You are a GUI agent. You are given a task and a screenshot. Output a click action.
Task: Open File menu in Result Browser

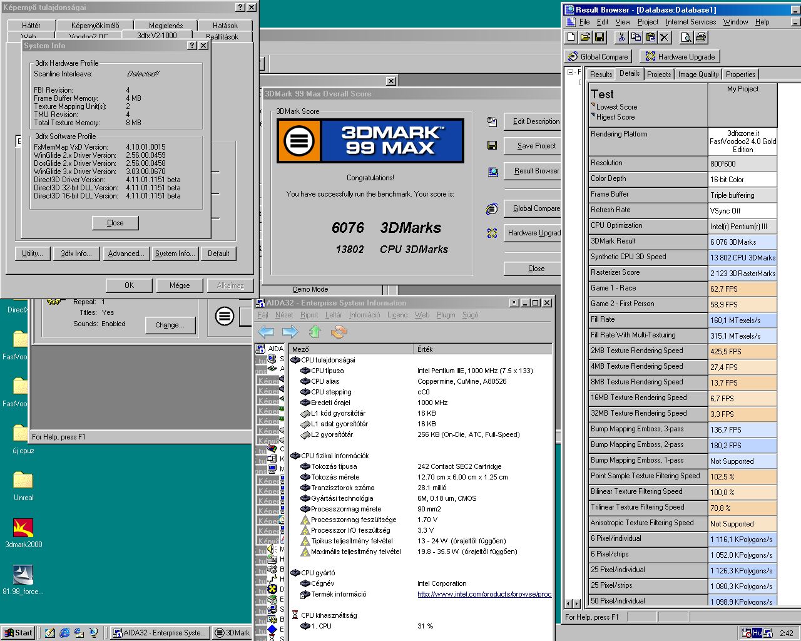(584, 22)
